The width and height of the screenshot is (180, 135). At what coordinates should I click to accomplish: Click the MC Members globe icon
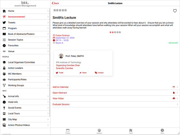tap(4, 74)
